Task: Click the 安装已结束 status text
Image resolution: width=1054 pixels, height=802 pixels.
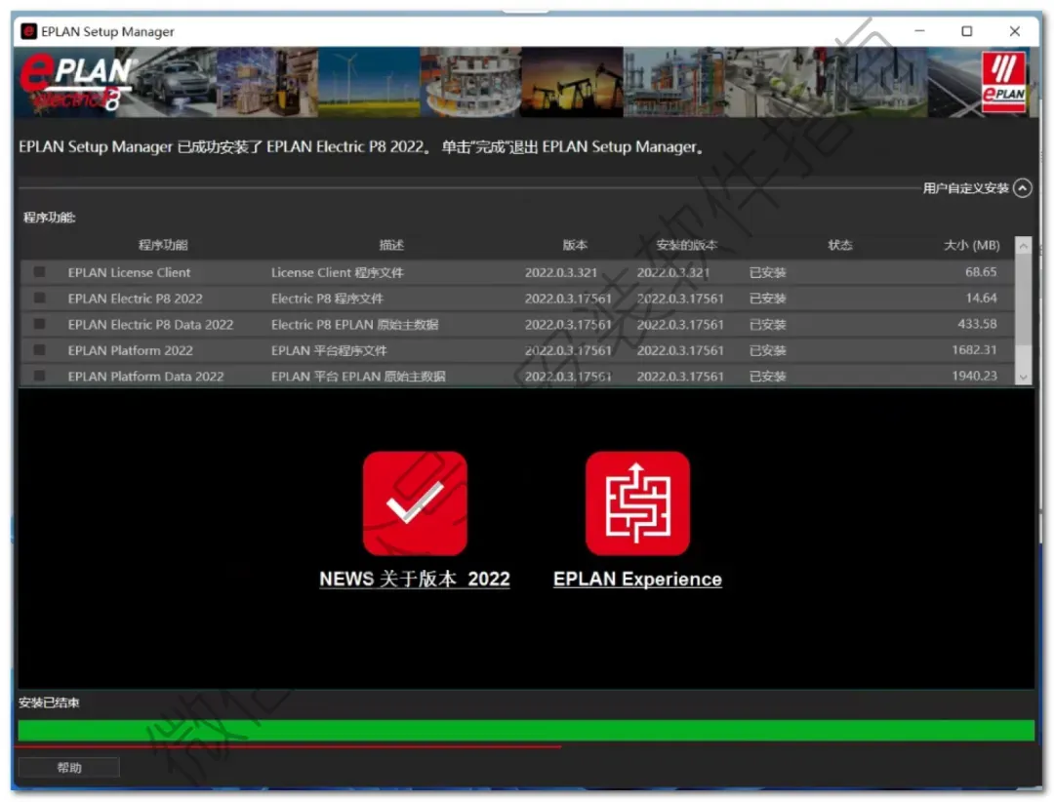Action: (x=49, y=702)
